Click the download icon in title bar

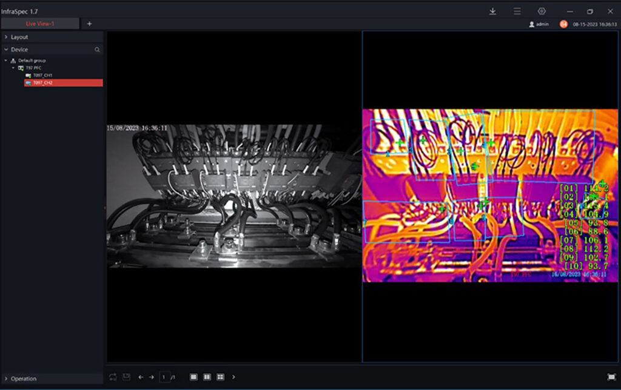point(493,11)
